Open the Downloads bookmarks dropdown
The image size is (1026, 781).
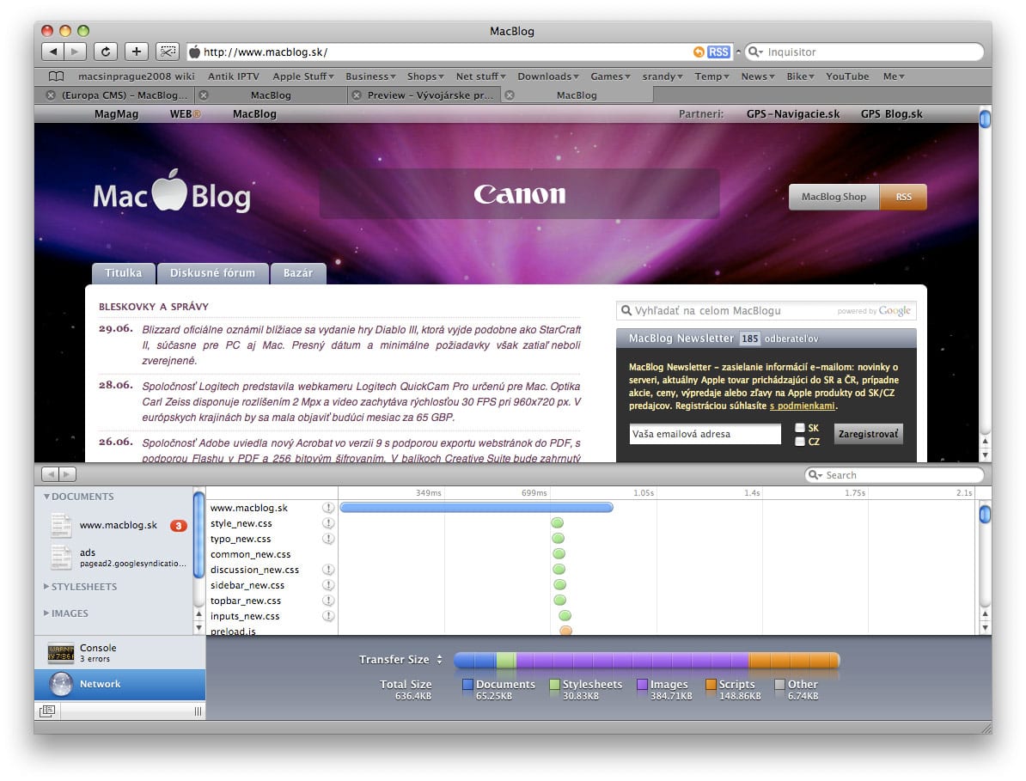(x=548, y=76)
